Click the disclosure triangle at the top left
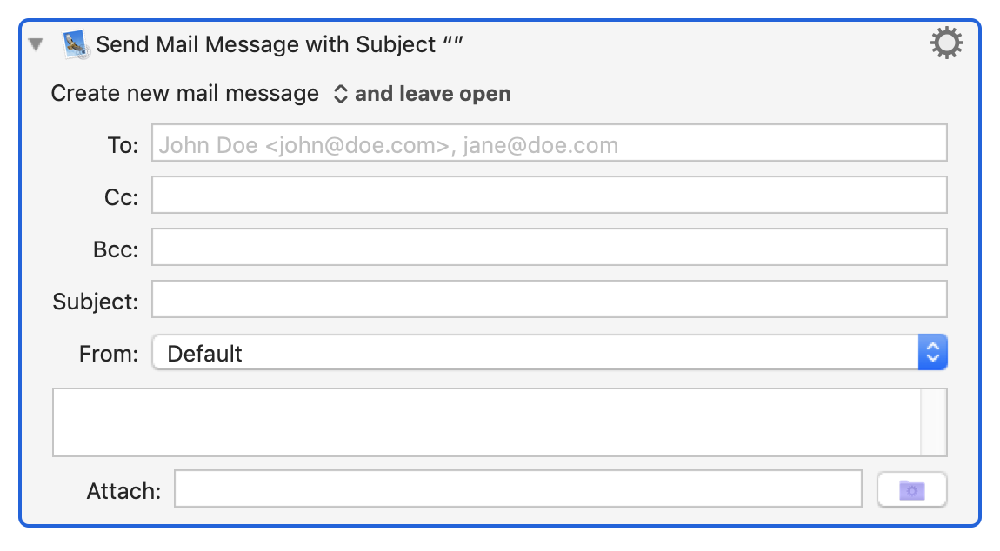 click(35, 43)
